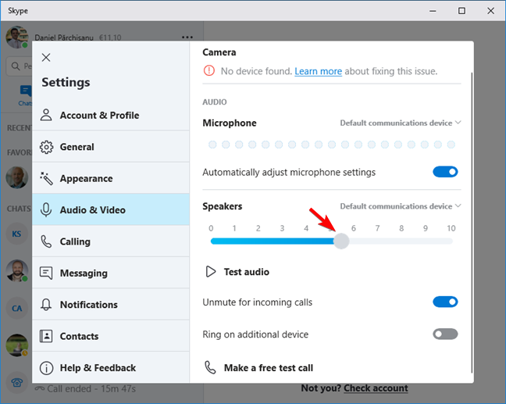Open Messaging settings
The image size is (506, 404).
click(x=111, y=273)
